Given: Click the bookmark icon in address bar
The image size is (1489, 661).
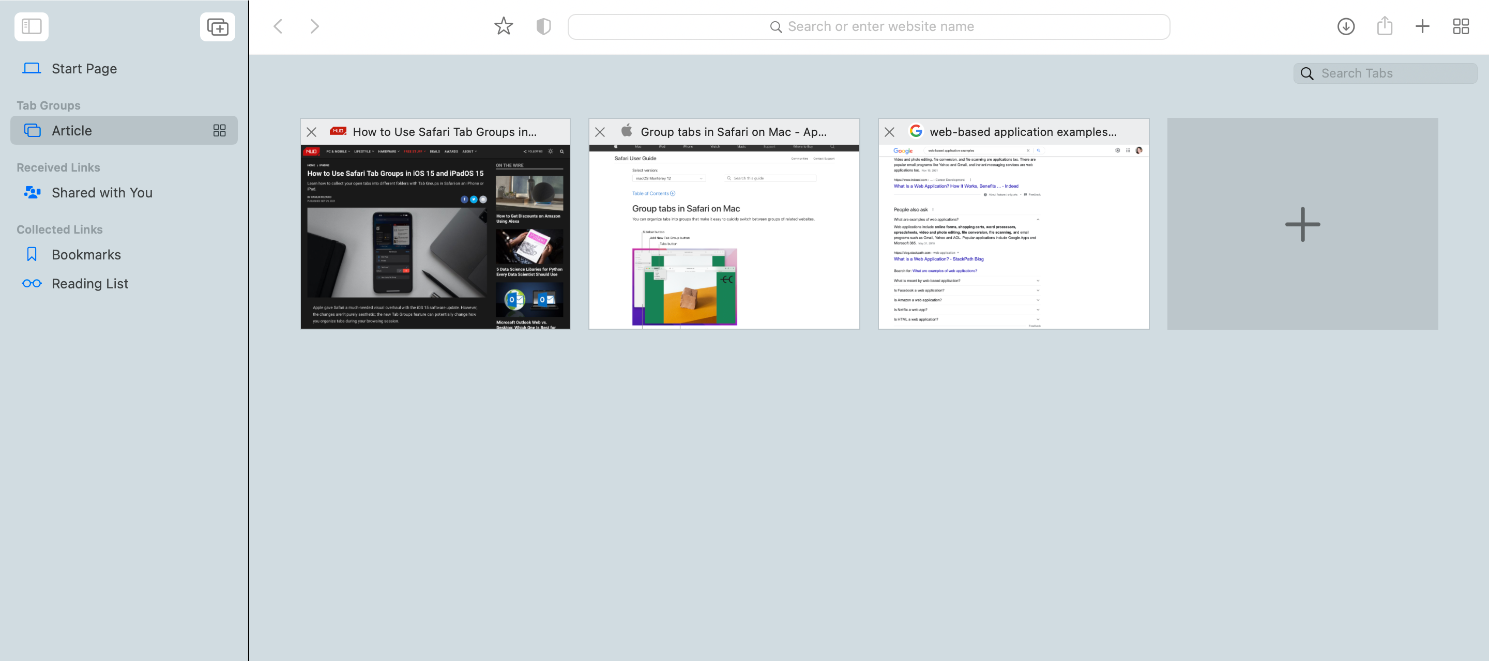Looking at the screenshot, I should 503,26.
